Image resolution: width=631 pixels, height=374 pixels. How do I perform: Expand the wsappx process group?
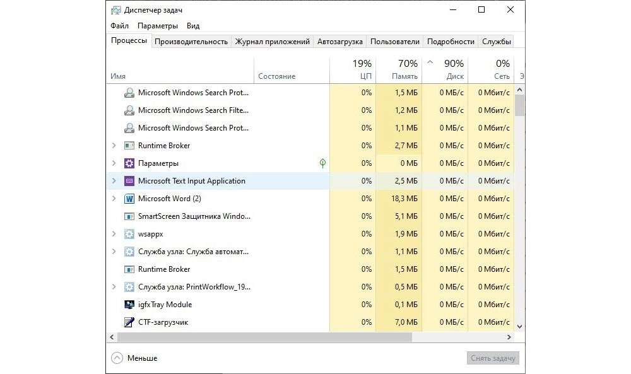coord(114,234)
